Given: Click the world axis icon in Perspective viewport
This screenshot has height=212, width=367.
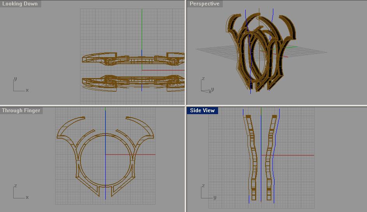Looking at the screenshot, I should pyautogui.click(x=207, y=85).
